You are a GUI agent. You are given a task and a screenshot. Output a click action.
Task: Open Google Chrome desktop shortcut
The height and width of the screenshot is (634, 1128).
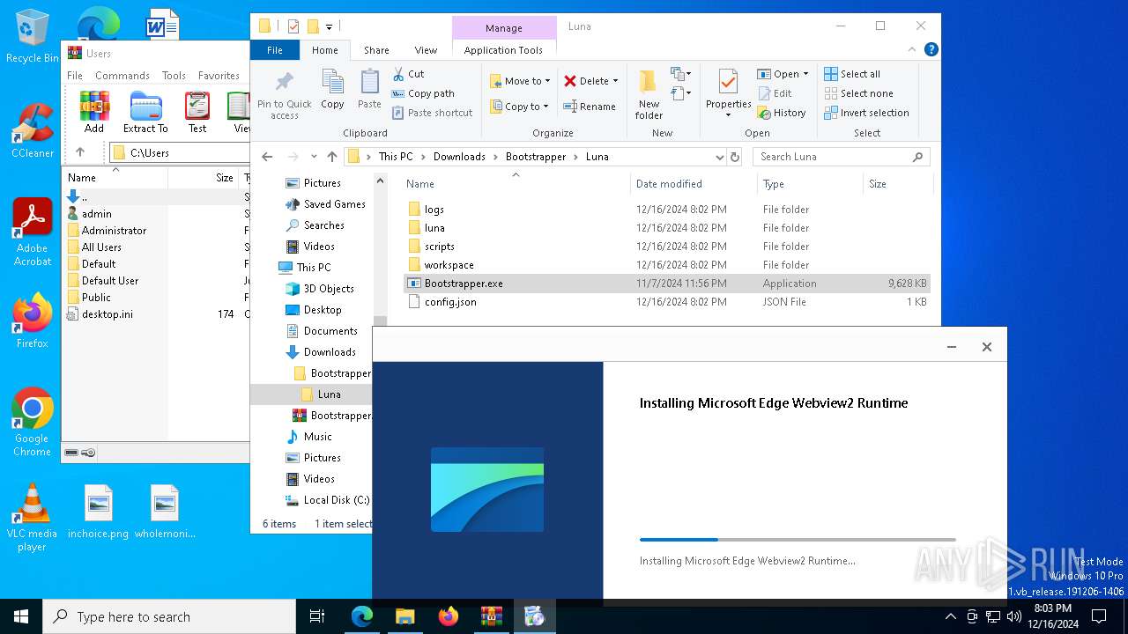(x=33, y=422)
